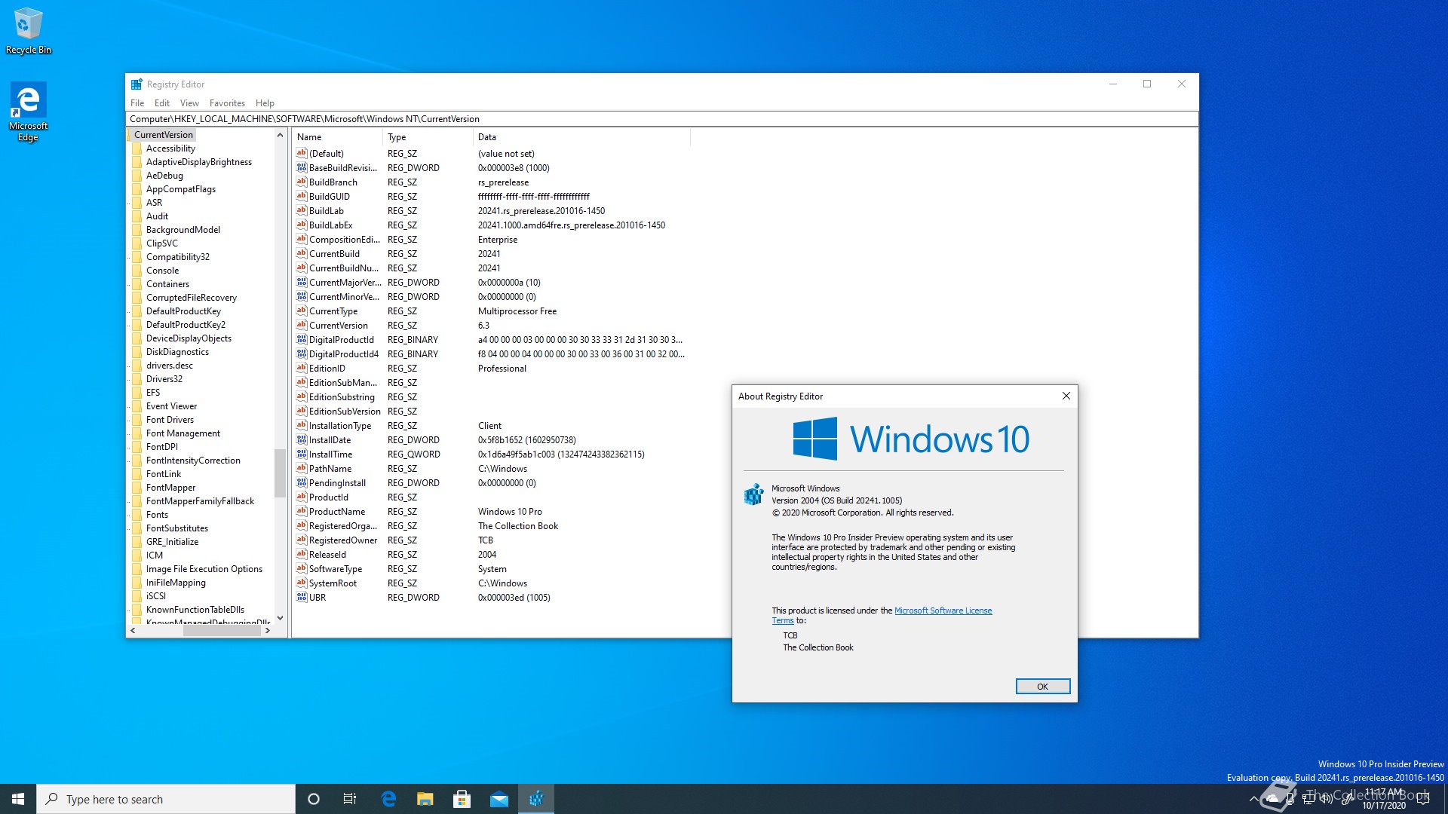Click the Start button on taskbar

tap(18, 799)
